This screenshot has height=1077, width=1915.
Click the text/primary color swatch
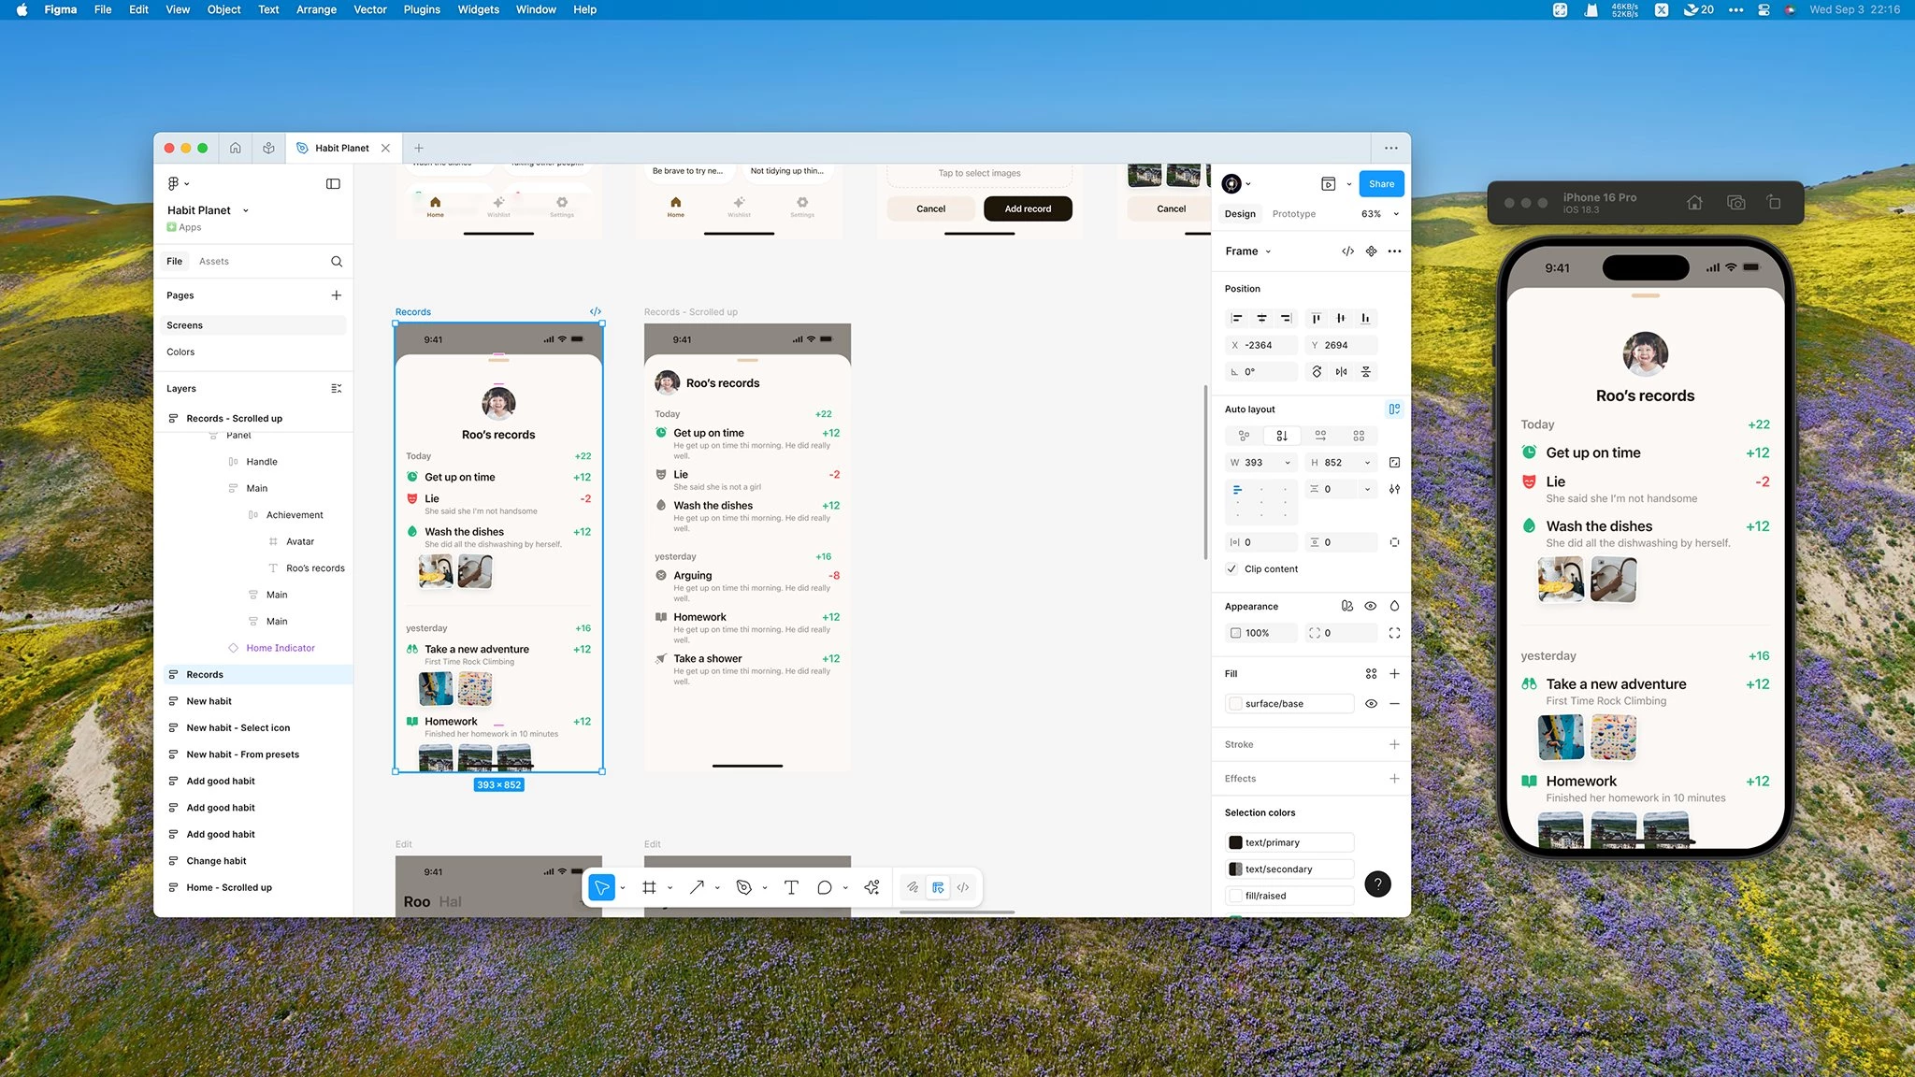coord(1235,842)
